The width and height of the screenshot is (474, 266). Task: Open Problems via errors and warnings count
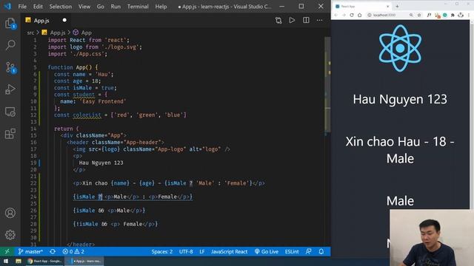point(73,251)
